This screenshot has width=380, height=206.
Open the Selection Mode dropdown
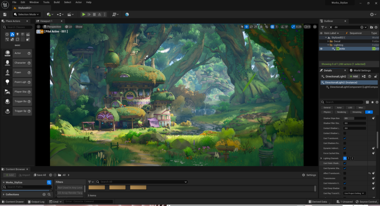tap(26, 14)
